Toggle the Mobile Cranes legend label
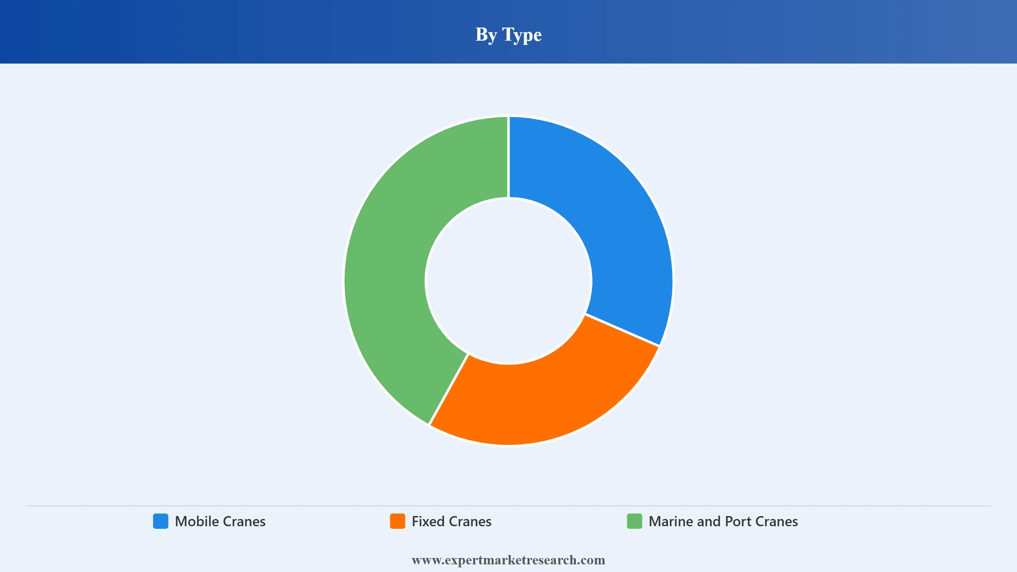 220,522
